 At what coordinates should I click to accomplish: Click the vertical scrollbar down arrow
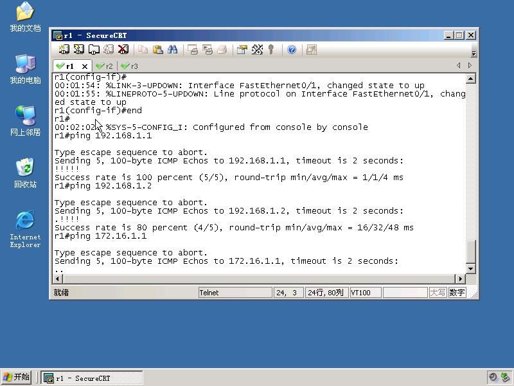pos(471,269)
